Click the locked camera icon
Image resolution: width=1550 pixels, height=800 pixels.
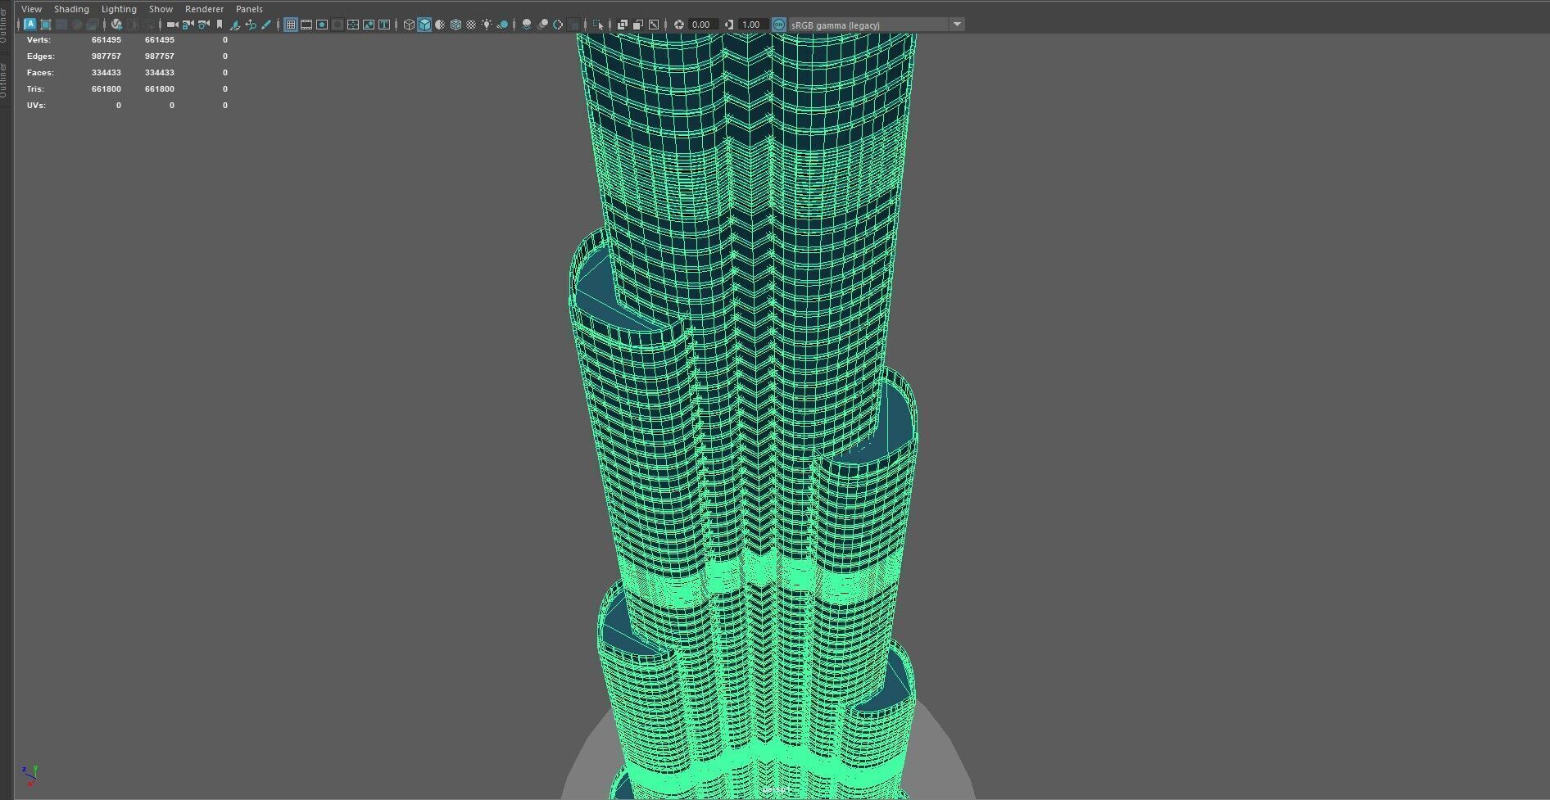pyautogui.click(x=188, y=25)
